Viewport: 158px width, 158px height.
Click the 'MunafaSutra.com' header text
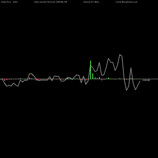tap(129, 2)
